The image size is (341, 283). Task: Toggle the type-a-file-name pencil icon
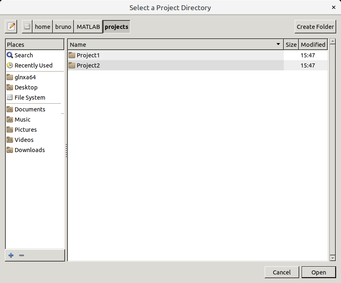click(x=11, y=27)
